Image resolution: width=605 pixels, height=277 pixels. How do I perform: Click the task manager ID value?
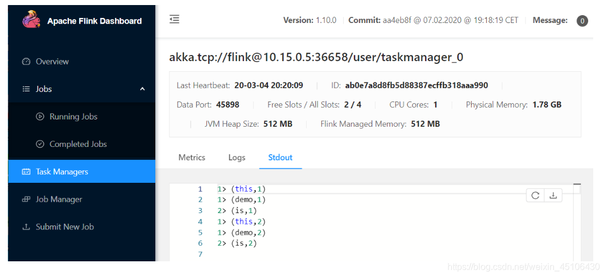(417, 85)
